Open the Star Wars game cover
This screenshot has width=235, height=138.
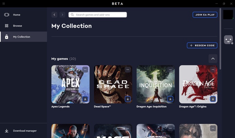156,131
